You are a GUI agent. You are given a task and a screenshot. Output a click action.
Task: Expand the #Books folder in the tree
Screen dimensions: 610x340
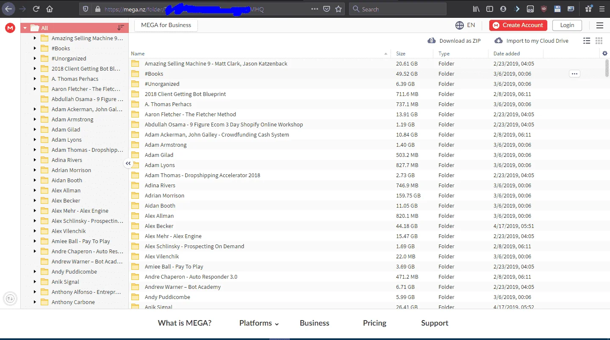[x=35, y=48]
